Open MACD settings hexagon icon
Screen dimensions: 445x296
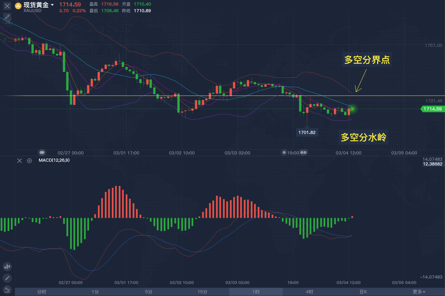click(30, 161)
